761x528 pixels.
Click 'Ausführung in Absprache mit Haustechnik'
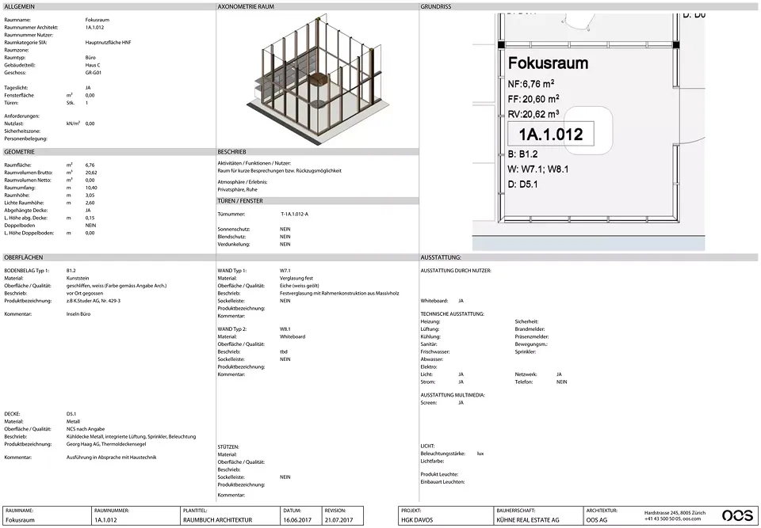[x=111, y=458]
